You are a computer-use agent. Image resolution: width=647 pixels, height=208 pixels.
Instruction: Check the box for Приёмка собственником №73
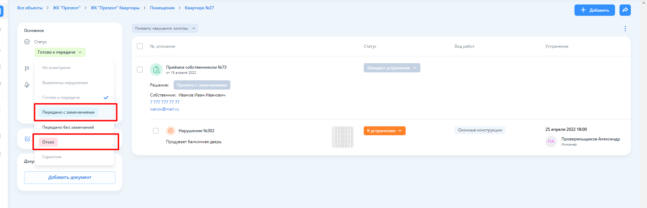tap(140, 70)
